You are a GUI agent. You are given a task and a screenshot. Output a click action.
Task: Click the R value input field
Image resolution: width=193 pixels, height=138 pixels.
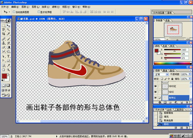click(185, 50)
